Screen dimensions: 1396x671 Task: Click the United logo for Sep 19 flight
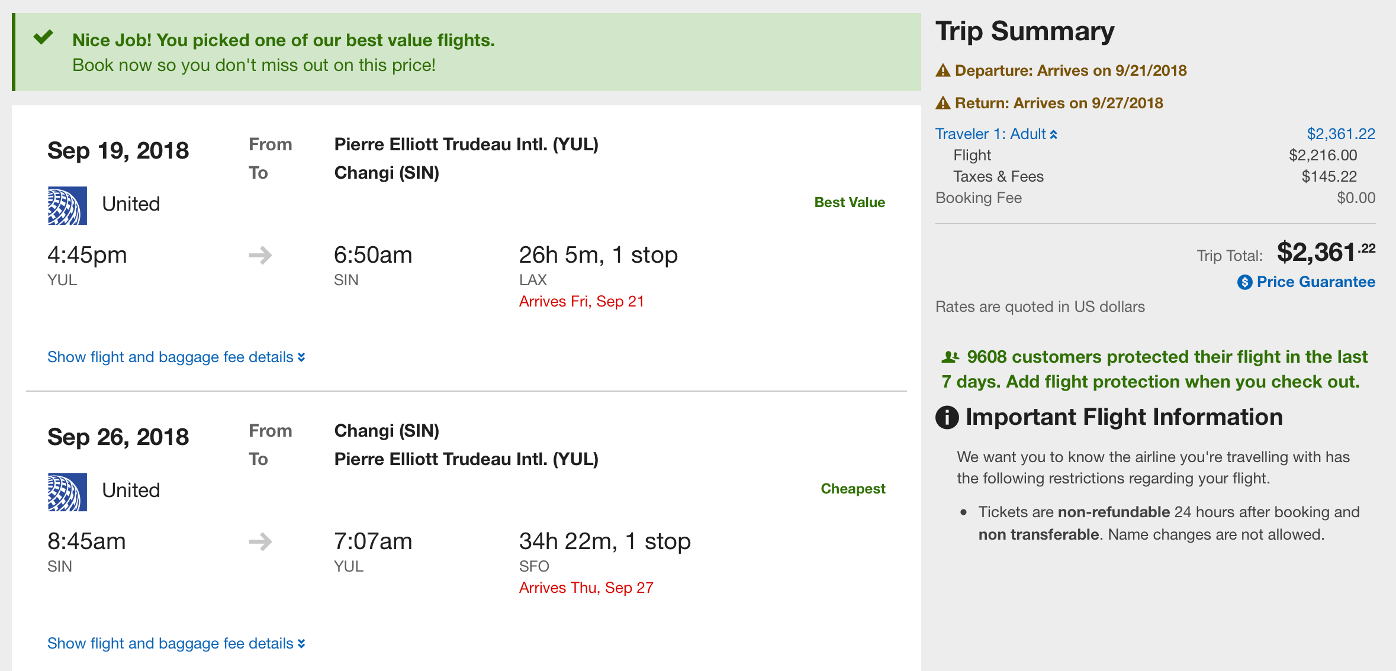point(67,205)
